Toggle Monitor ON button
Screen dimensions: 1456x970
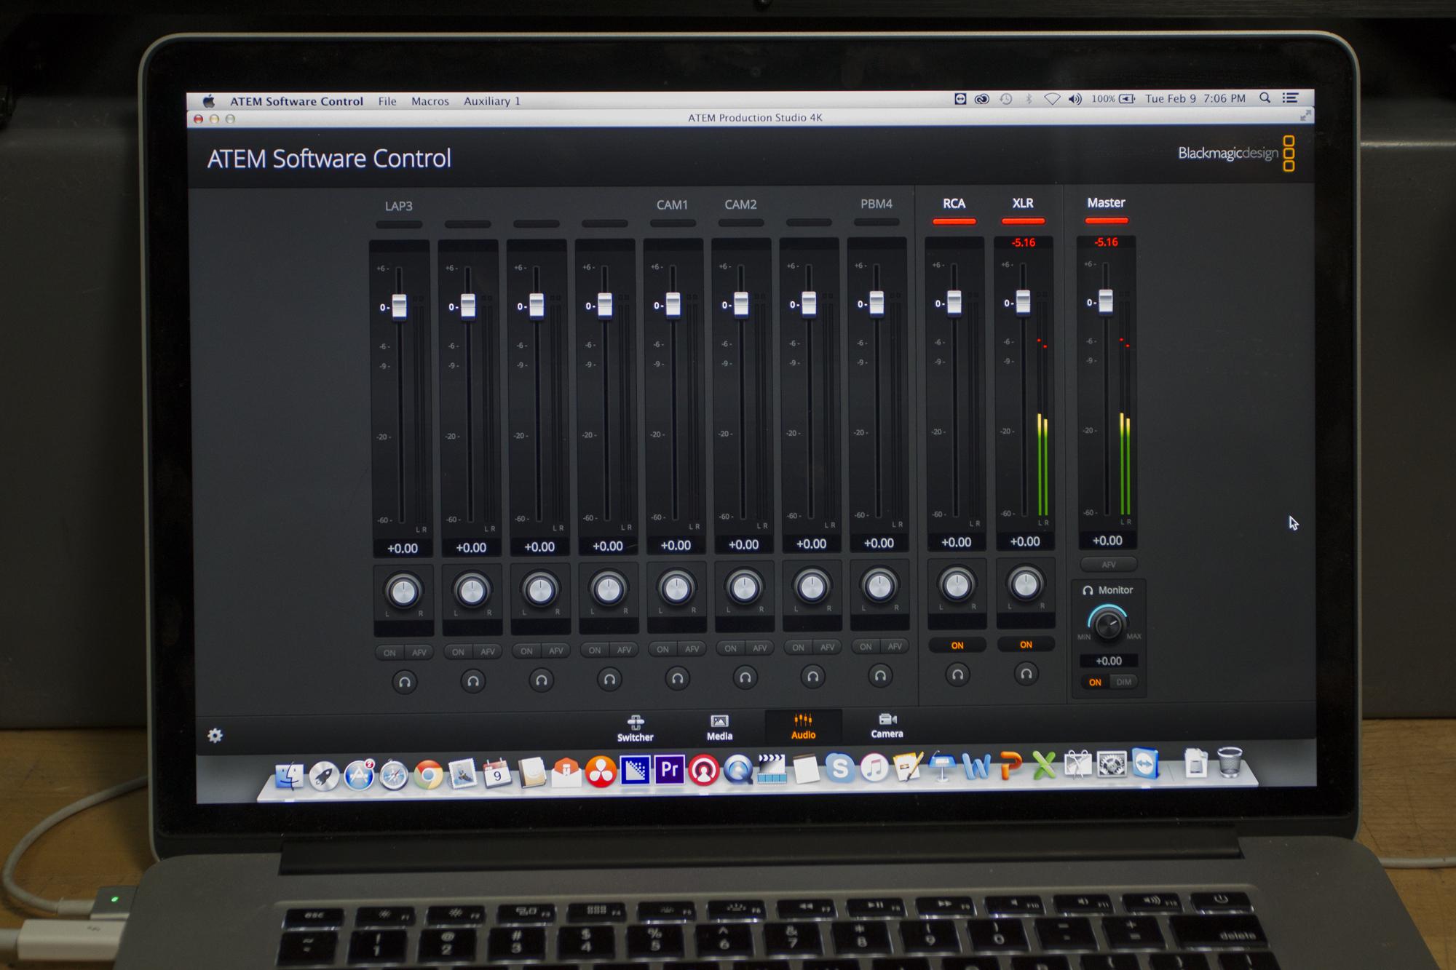pyautogui.click(x=1095, y=682)
